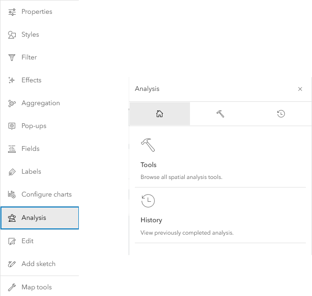Open the Edit pane
Image resolution: width=312 pixels, height=296 pixels.
[28, 241]
